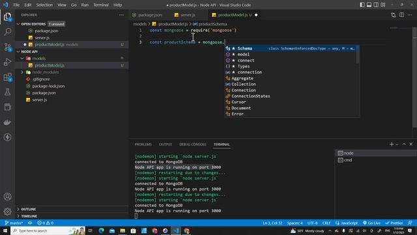The height and width of the screenshot is (235, 417).
Task: Open the terminal launch profile dropdown arrow
Action: pyautogui.click(x=397, y=144)
